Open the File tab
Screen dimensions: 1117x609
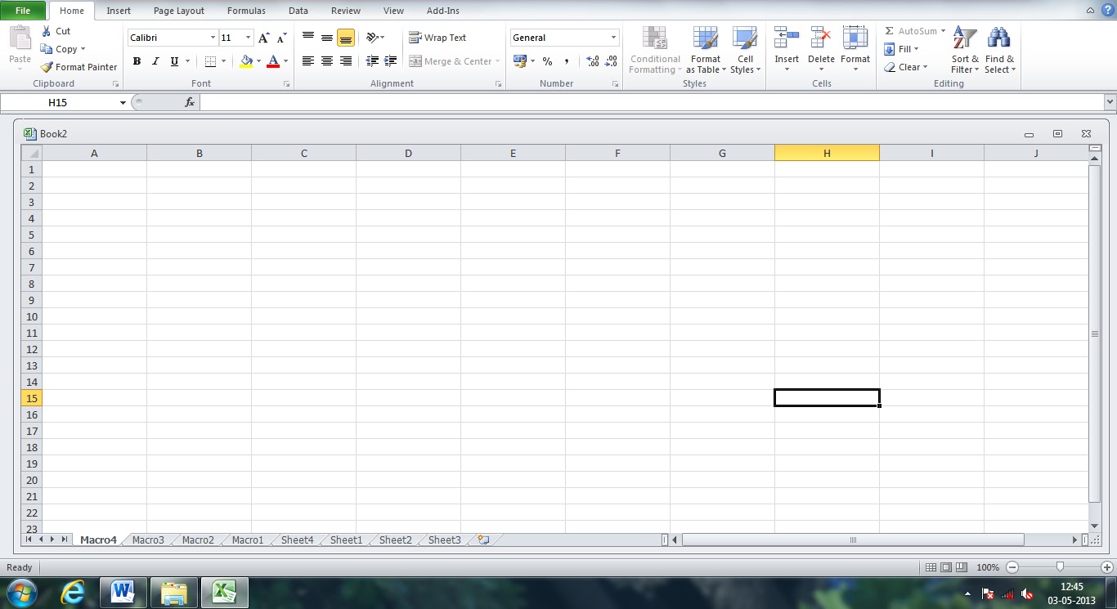click(23, 11)
